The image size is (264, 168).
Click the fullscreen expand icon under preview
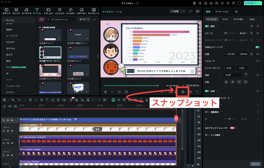(196, 92)
